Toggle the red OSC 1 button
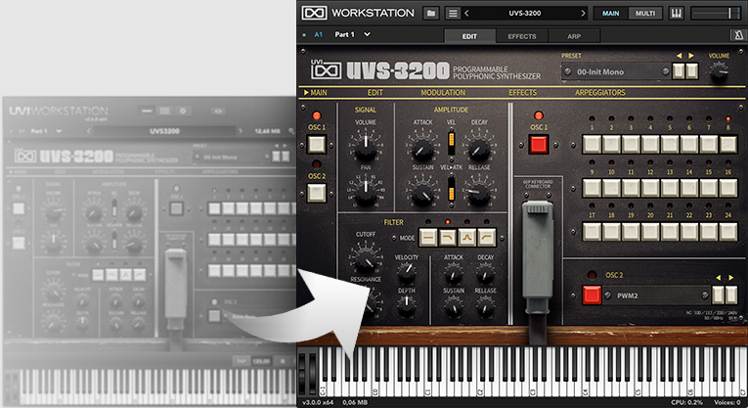748x408 pixels. coord(539,144)
